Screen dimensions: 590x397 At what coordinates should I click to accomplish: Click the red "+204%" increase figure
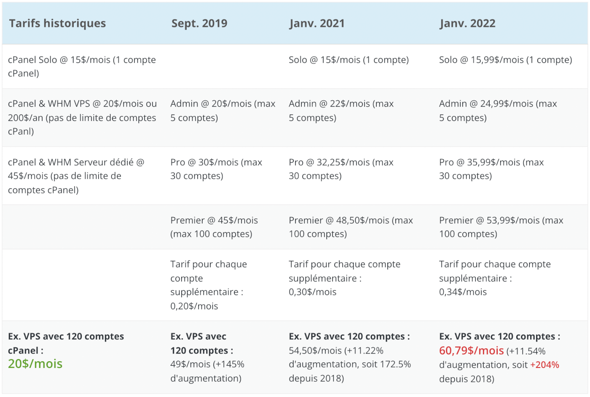coord(544,365)
